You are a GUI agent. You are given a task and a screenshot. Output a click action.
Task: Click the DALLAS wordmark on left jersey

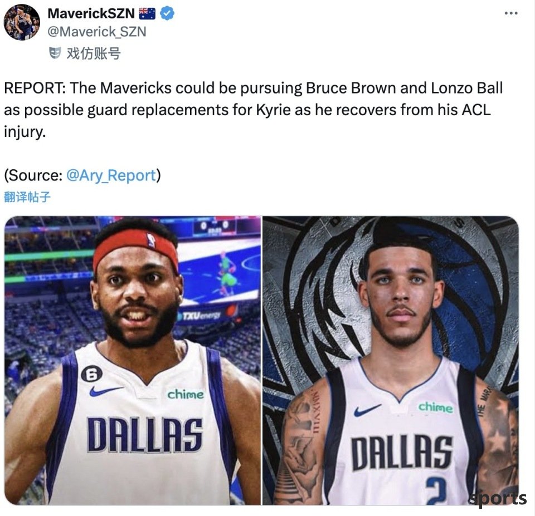[x=145, y=435]
